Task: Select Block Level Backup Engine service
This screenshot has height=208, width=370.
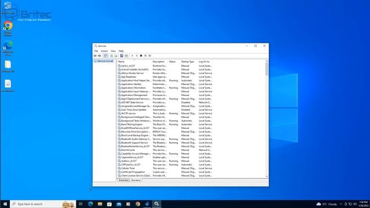Action: tap(165, 135)
